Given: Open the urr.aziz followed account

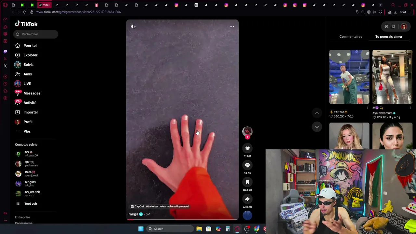Looking at the screenshot, I should tap(28, 193).
